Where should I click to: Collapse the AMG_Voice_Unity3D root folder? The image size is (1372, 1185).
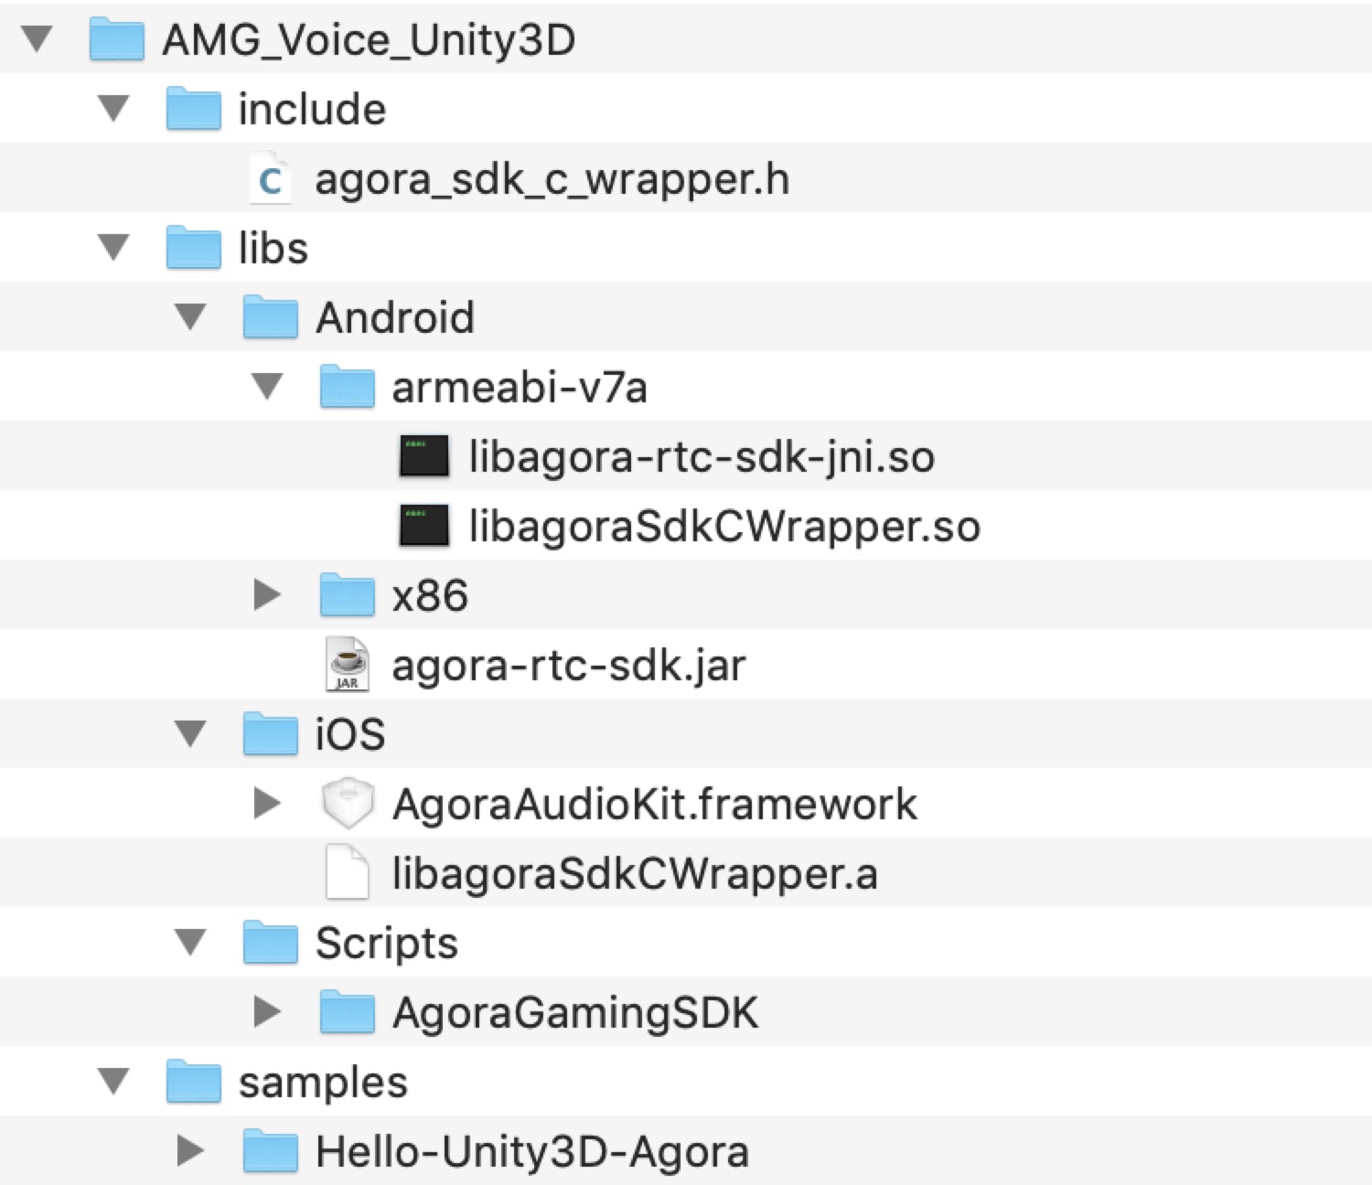(x=38, y=39)
